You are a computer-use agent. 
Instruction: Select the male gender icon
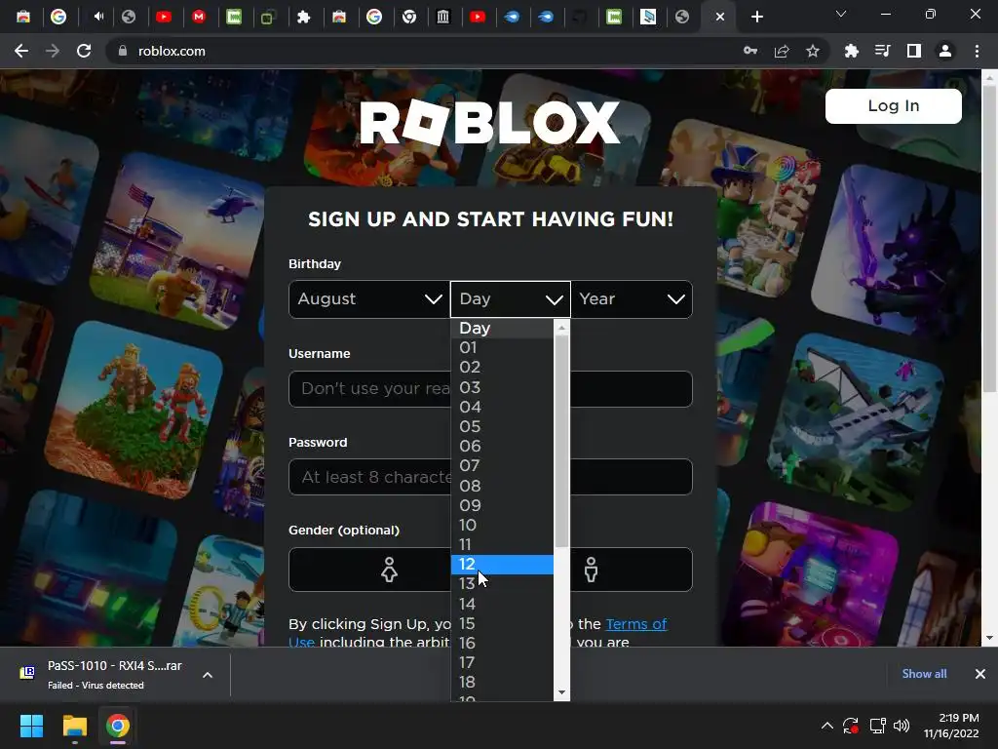tap(591, 570)
